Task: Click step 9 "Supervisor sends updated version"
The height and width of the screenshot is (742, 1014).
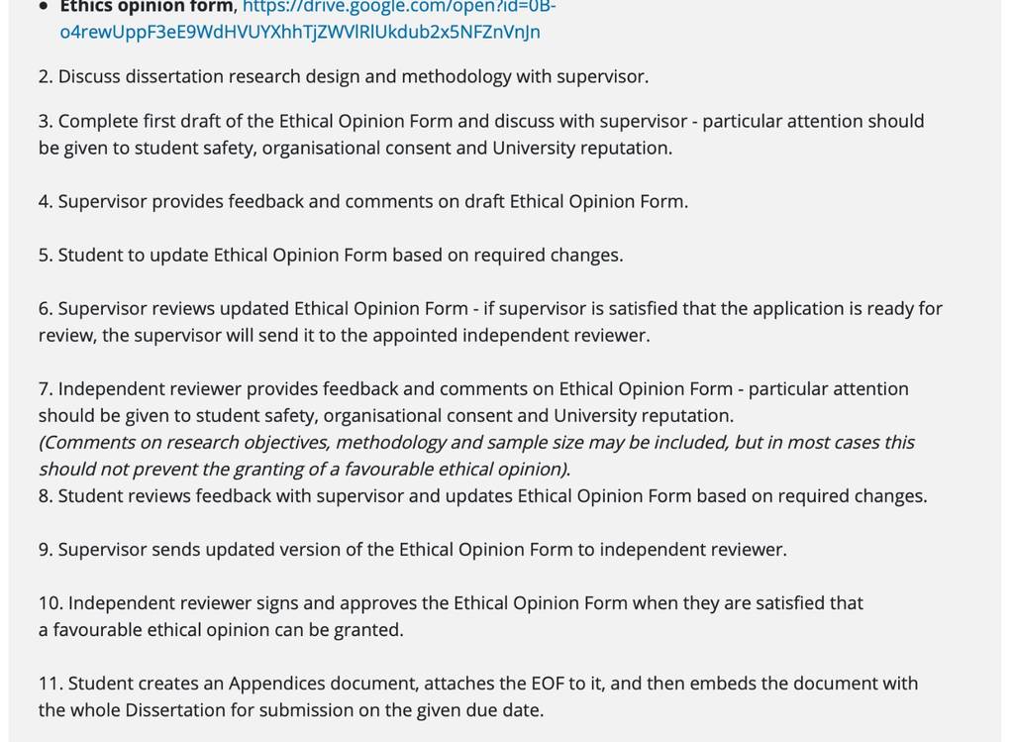Action: tap(413, 549)
